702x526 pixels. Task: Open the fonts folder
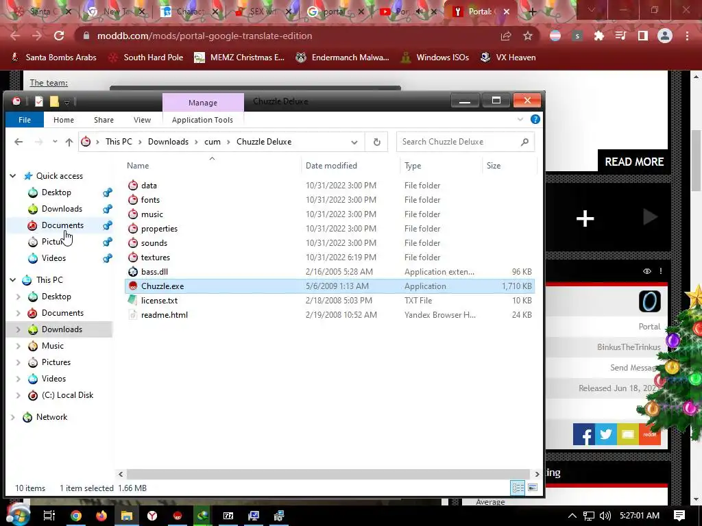[x=150, y=199]
